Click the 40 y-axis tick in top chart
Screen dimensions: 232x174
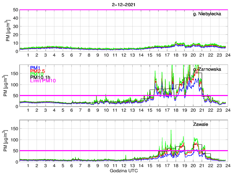point(15,18)
